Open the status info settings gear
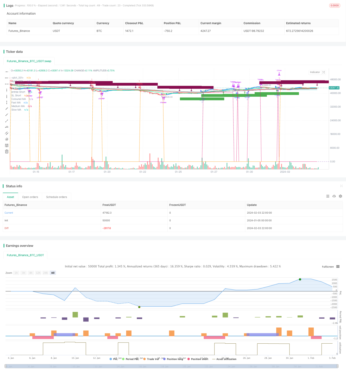 pos(340,196)
